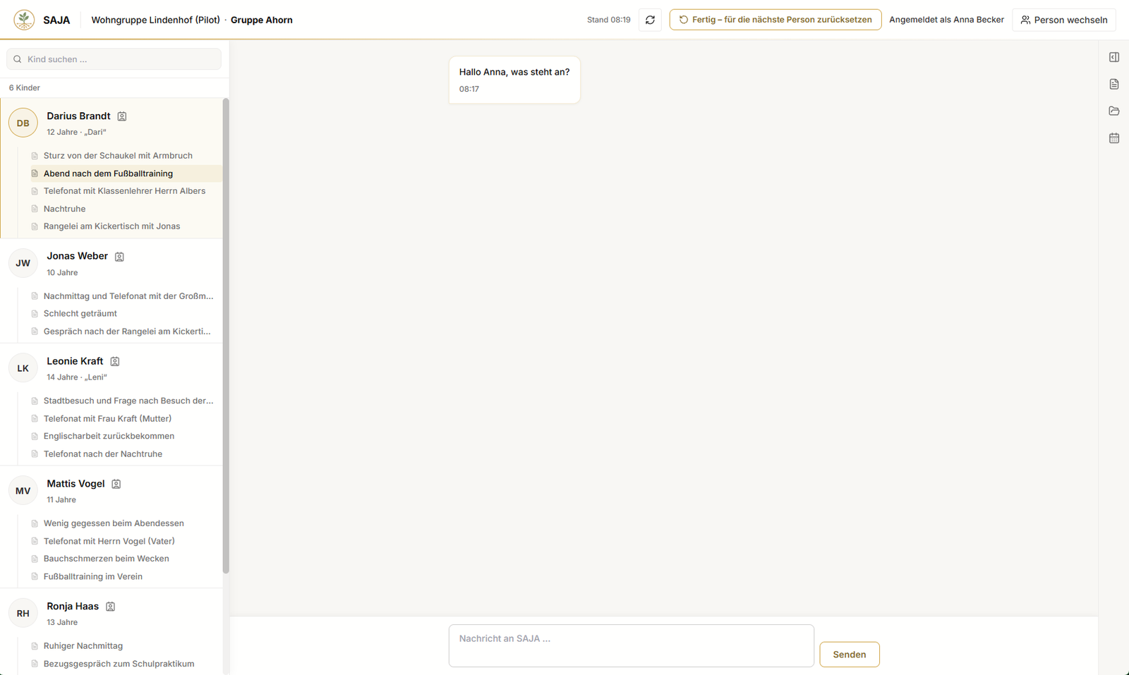Image resolution: width=1129 pixels, height=675 pixels.
Task: Click the LK avatar of Leonie Kraft
Action: [x=23, y=368]
